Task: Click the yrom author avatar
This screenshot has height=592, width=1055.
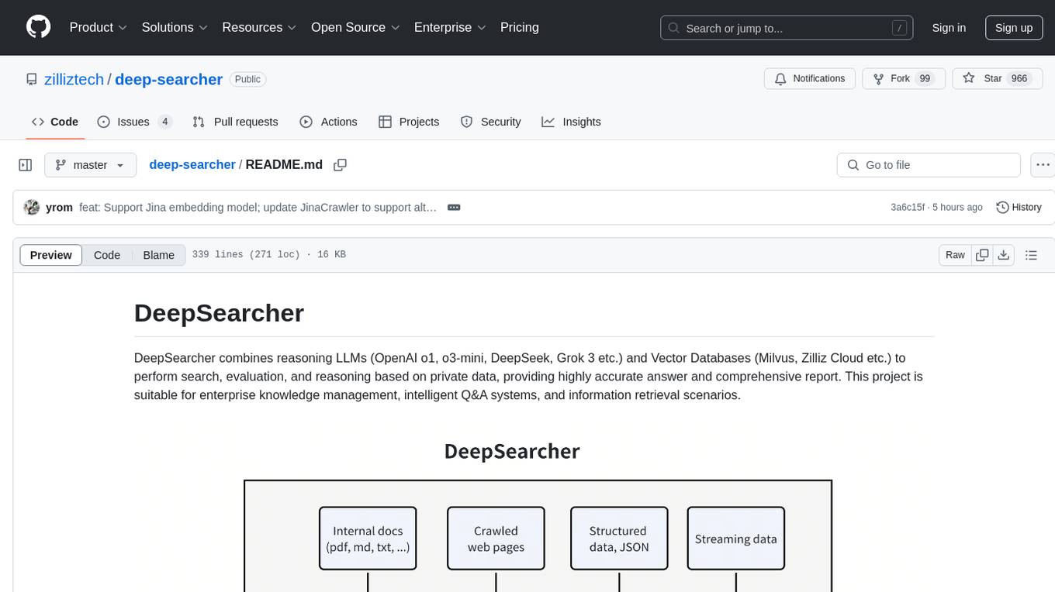Action: pyautogui.click(x=32, y=208)
